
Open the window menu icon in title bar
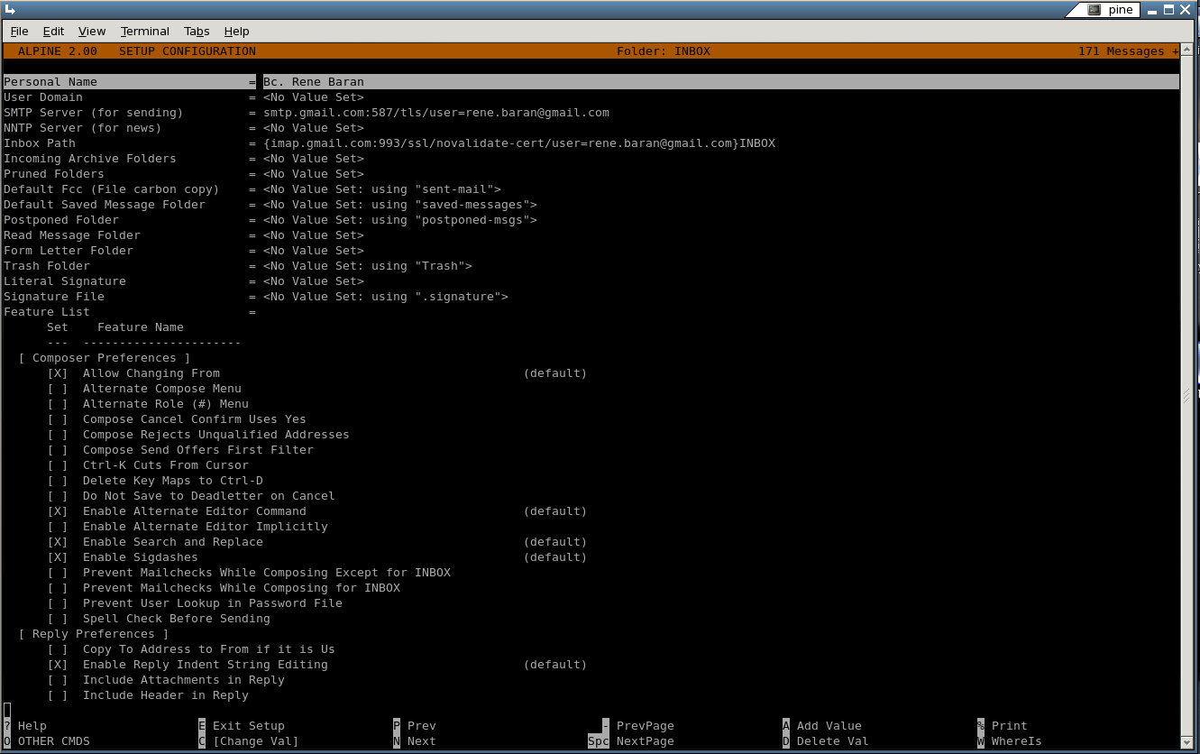click(x=9, y=10)
